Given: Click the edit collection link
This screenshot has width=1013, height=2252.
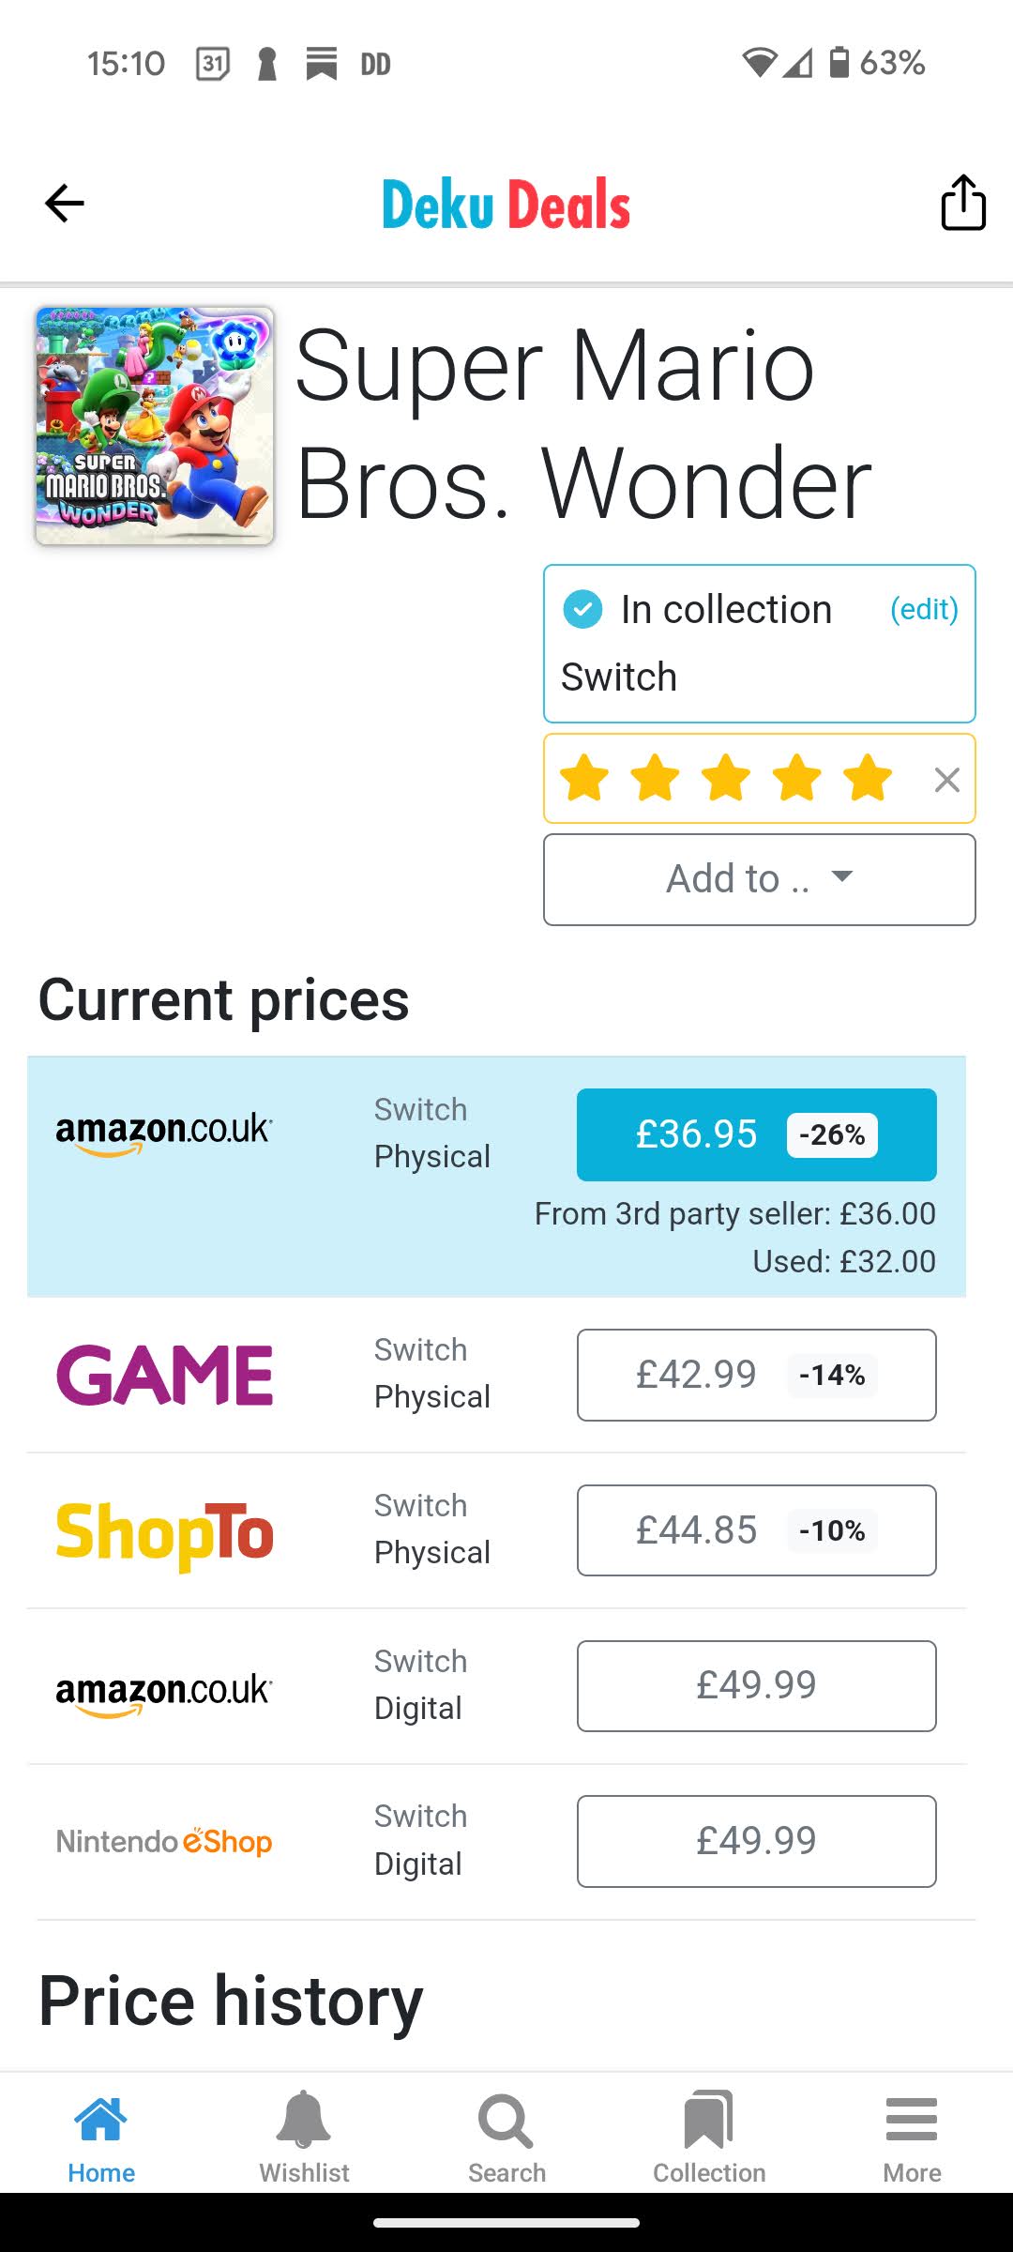Looking at the screenshot, I should [x=924, y=610].
